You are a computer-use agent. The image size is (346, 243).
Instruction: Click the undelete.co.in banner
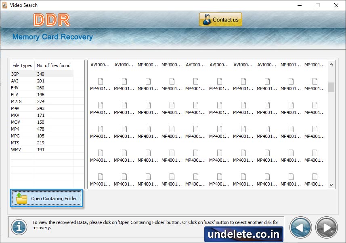(244, 234)
